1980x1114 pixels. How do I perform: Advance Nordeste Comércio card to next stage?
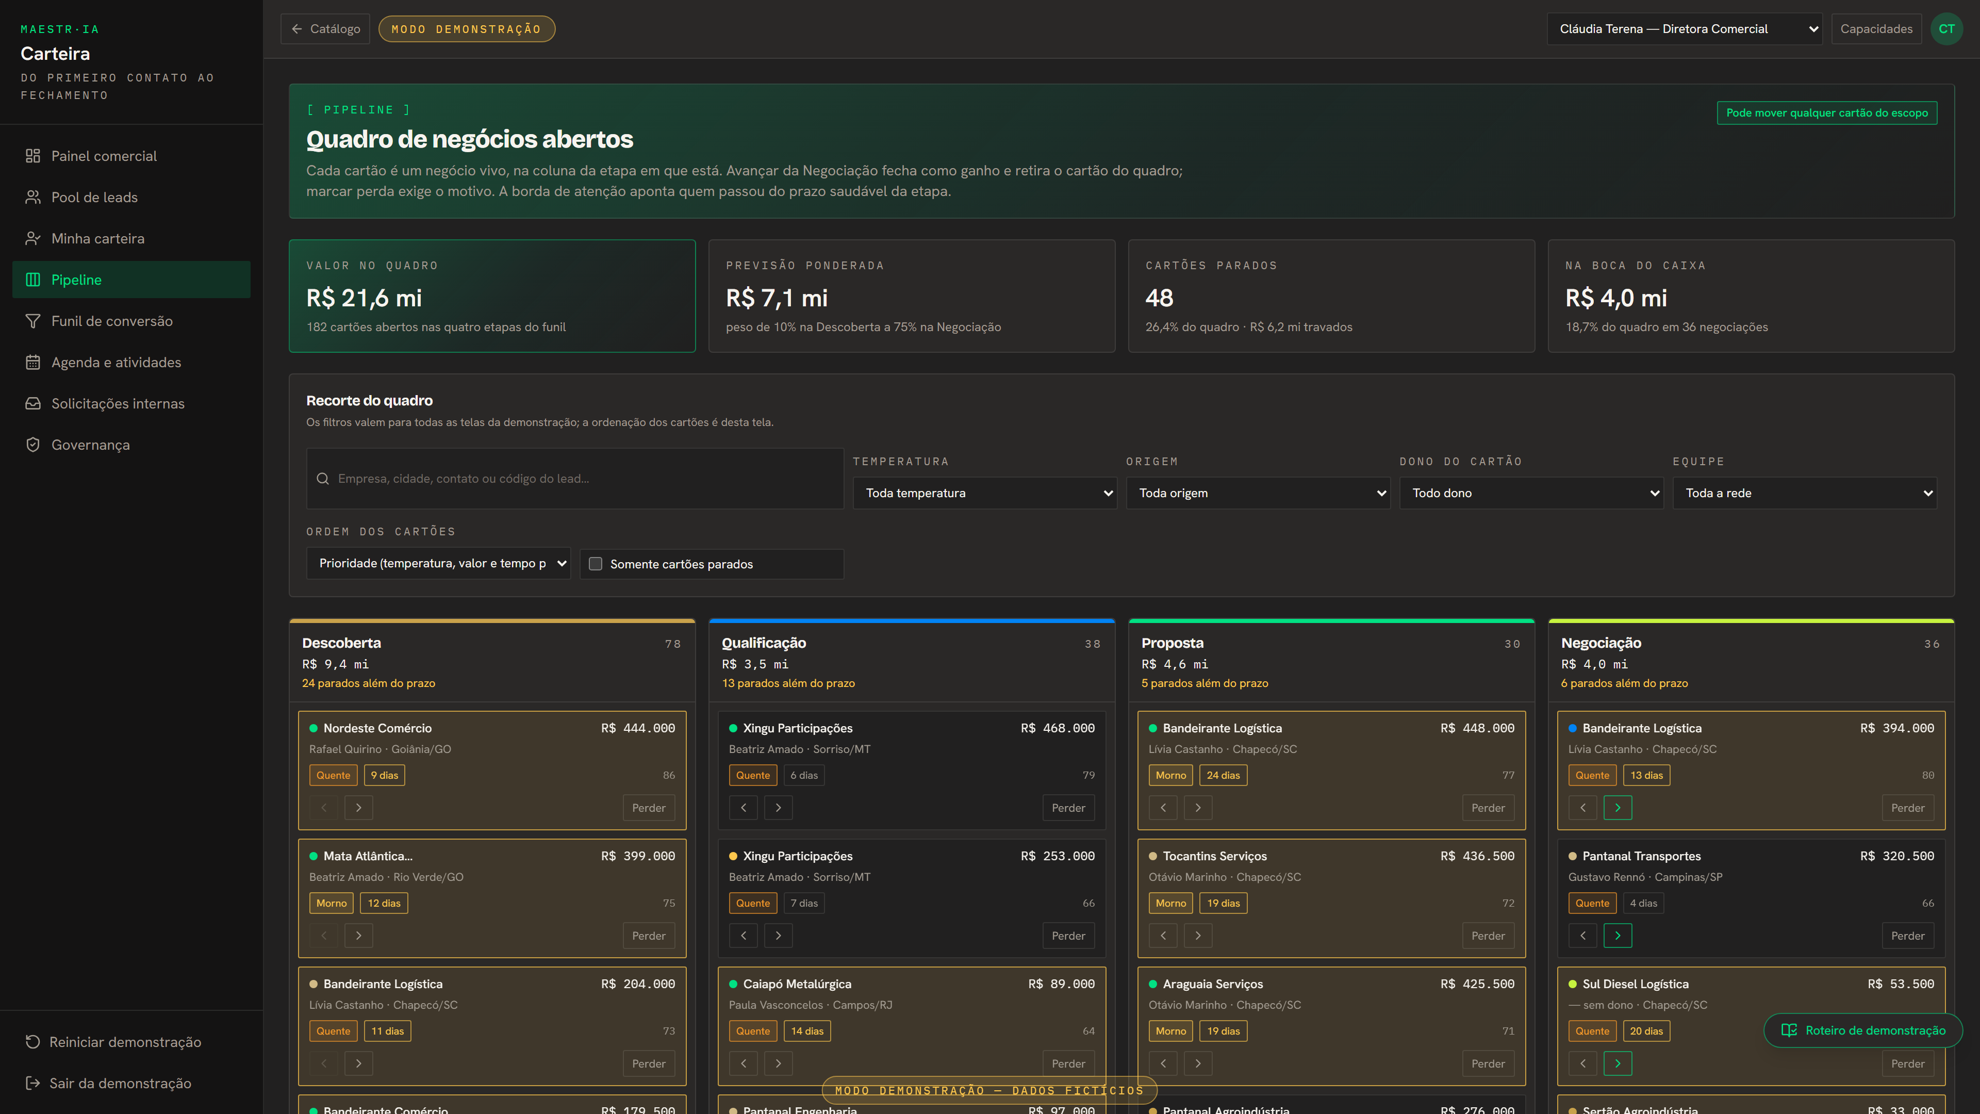click(x=359, y=808)
